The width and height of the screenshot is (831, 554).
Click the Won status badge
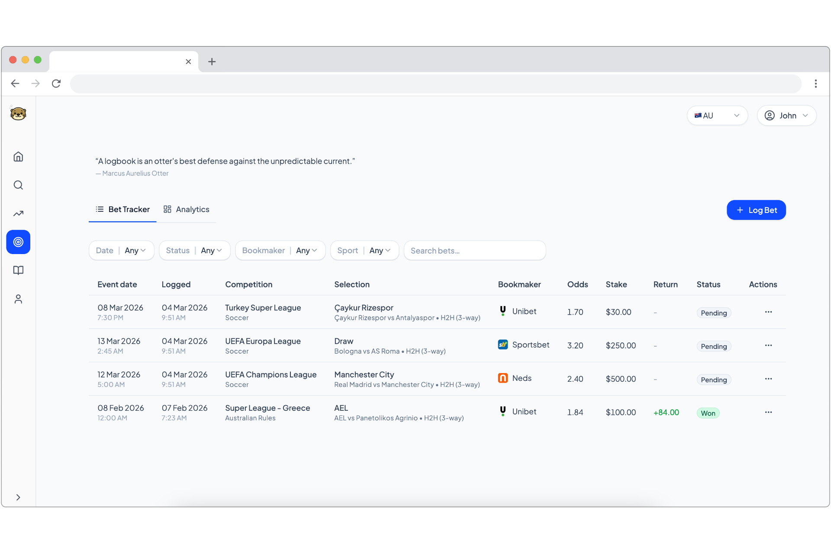tap(708, 413)
